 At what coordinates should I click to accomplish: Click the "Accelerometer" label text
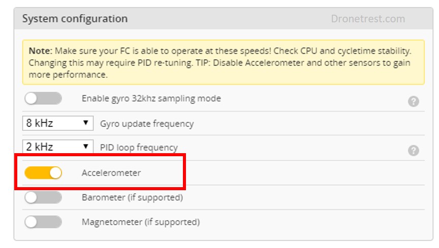tap(111, 173)
